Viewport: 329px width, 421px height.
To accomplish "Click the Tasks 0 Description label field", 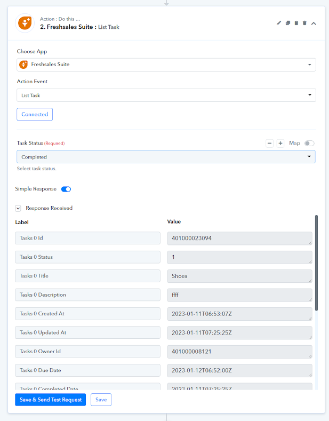I will click(x=87, y=295).
